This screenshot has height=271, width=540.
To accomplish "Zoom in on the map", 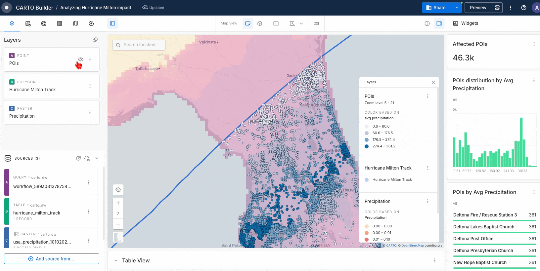I will 118,203.
